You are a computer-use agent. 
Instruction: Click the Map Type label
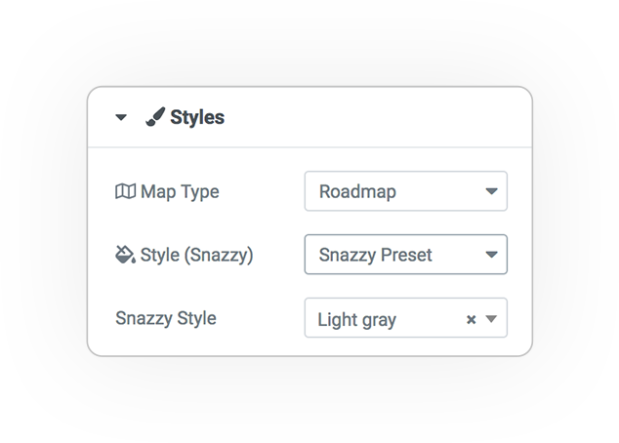(180, 192)
